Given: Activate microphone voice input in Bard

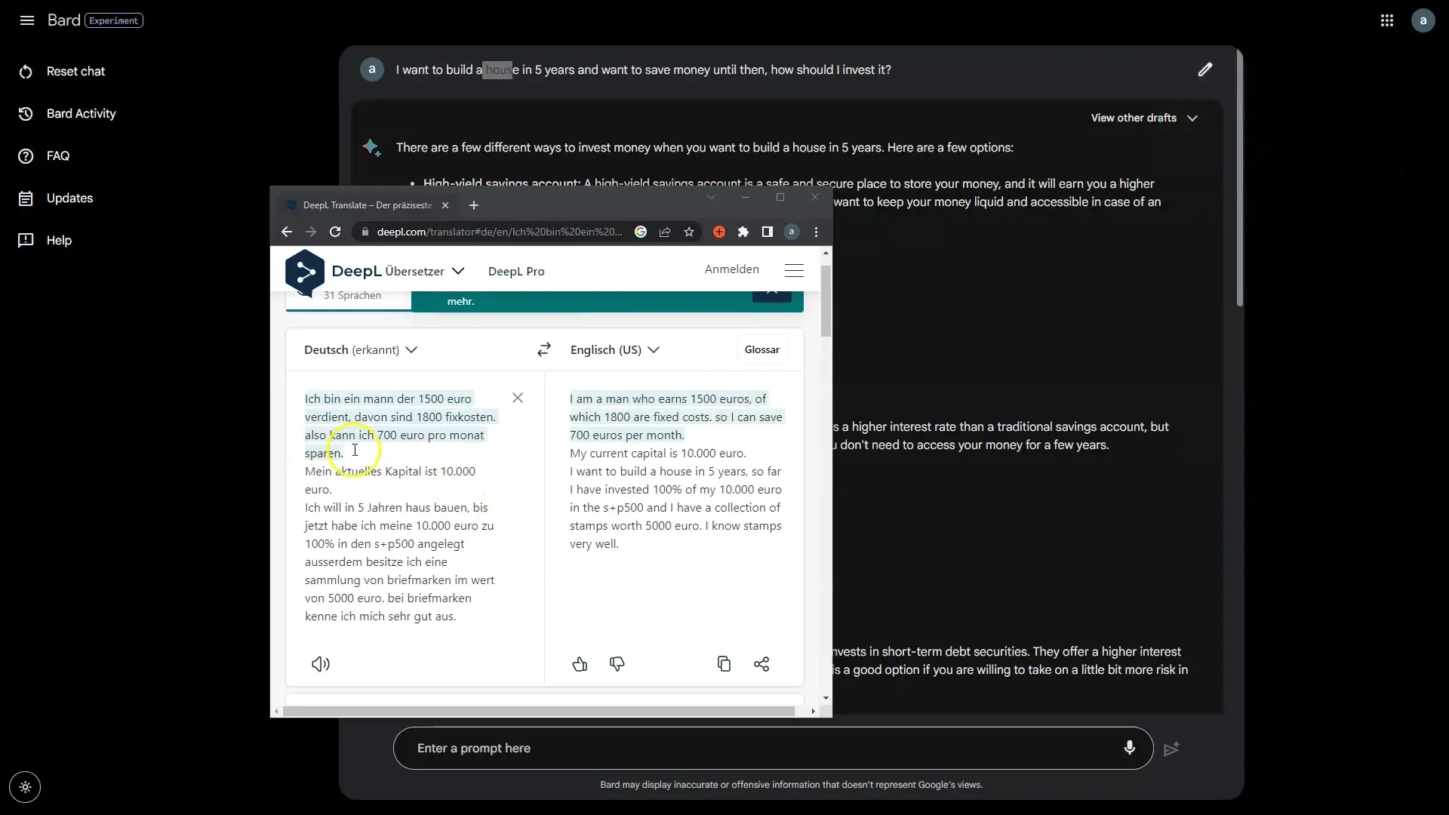Looking at the screenshot, I should [1130, 748].
